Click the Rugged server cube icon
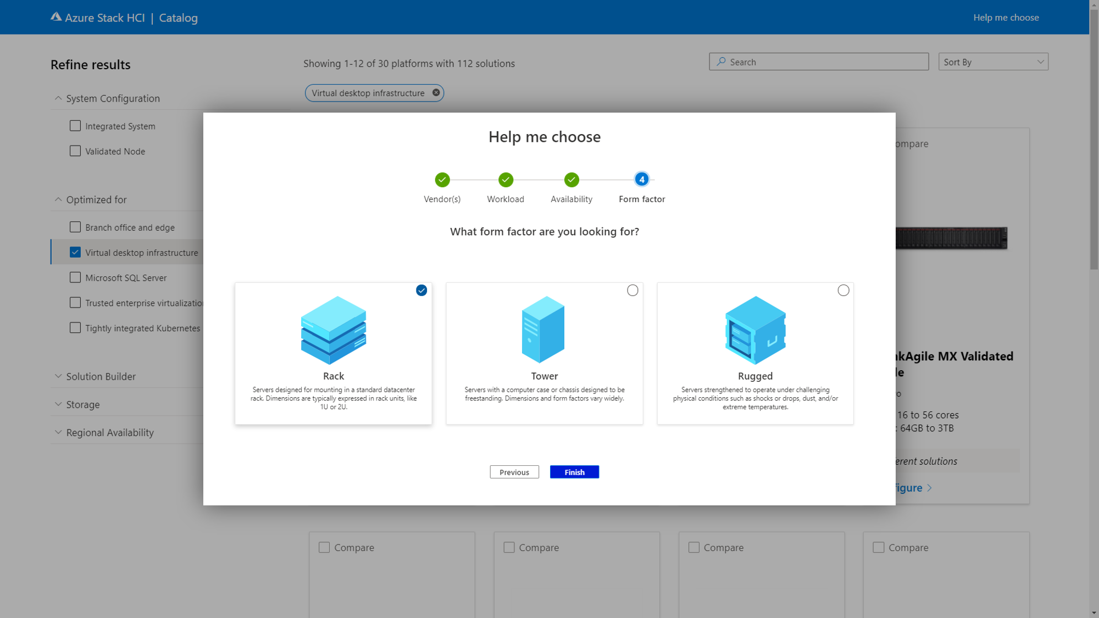The height and width of the screenshot is (618, 1099). coord(755,330)
